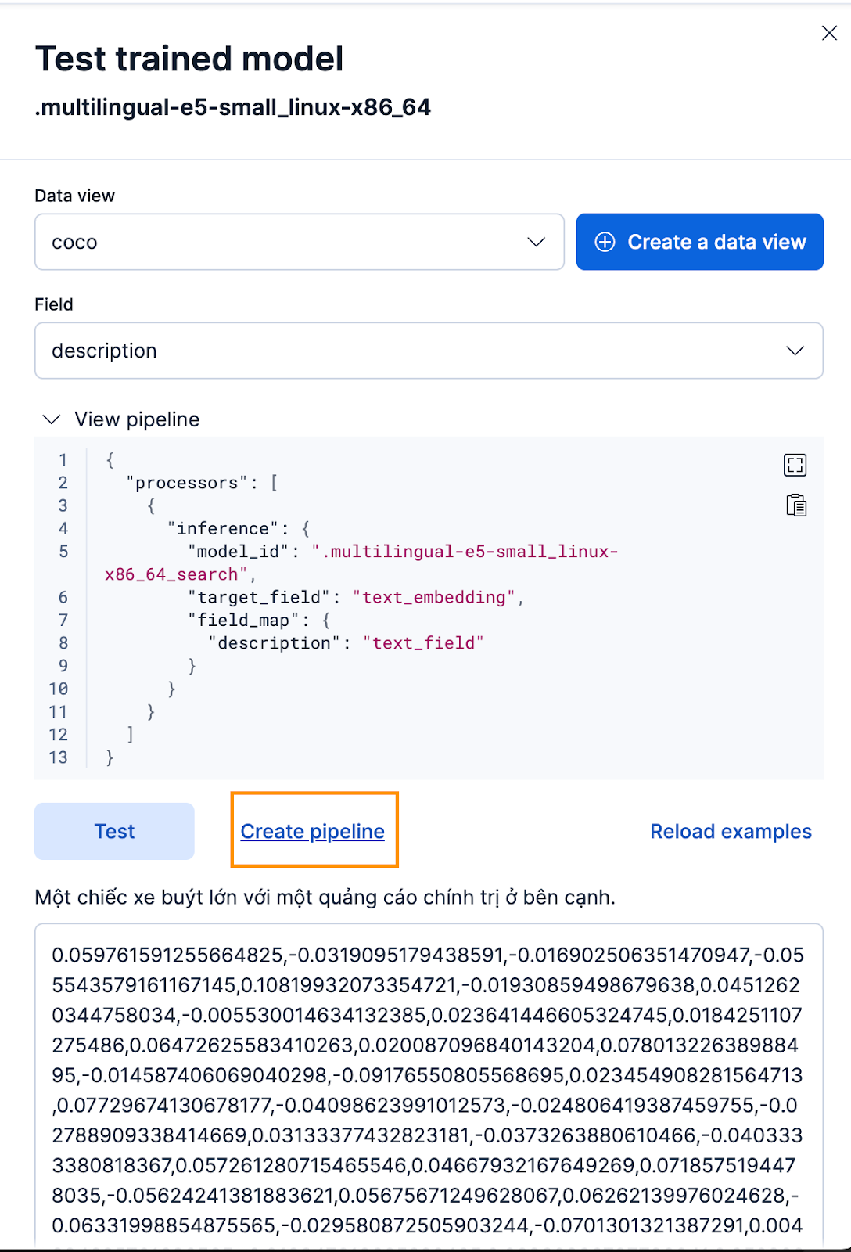Click the plus circle icon in Create a data view
Viewport: 851px width, 1252px height.
[x=605, y=242]
